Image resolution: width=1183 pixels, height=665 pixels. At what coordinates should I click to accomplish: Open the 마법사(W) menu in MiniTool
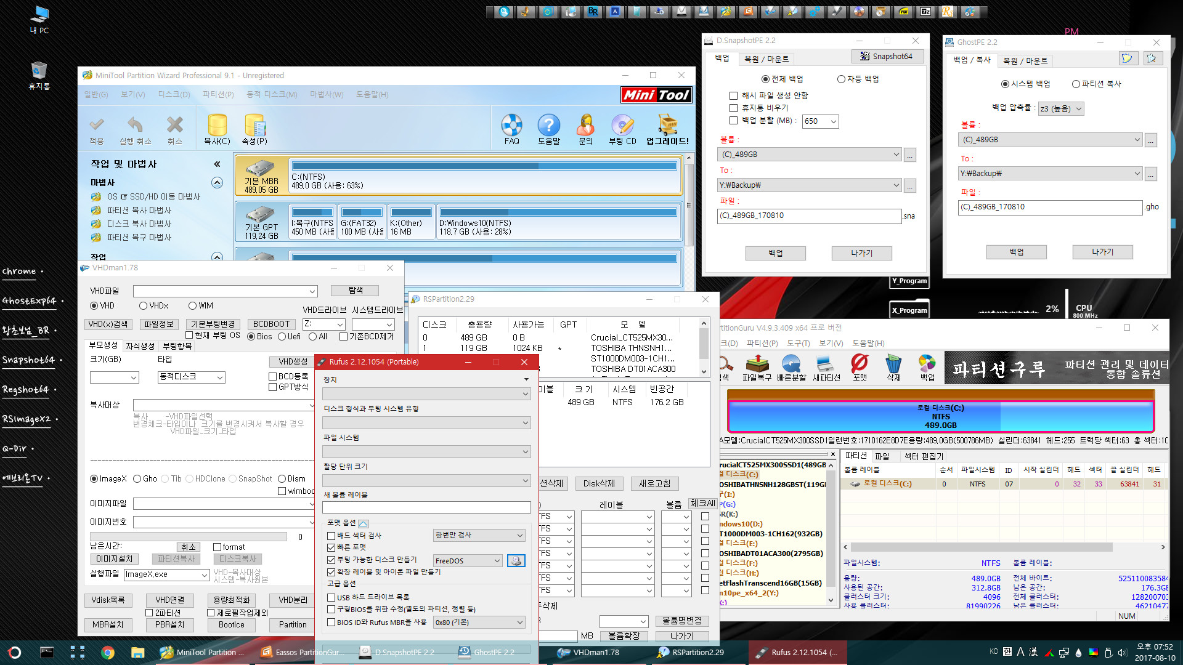tap(327, 94)
